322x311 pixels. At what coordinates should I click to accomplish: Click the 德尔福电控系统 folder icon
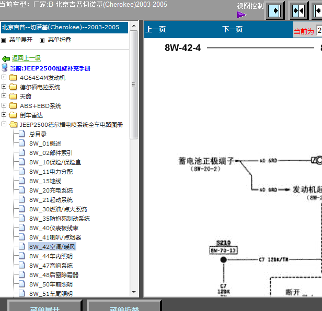(13, 87)
